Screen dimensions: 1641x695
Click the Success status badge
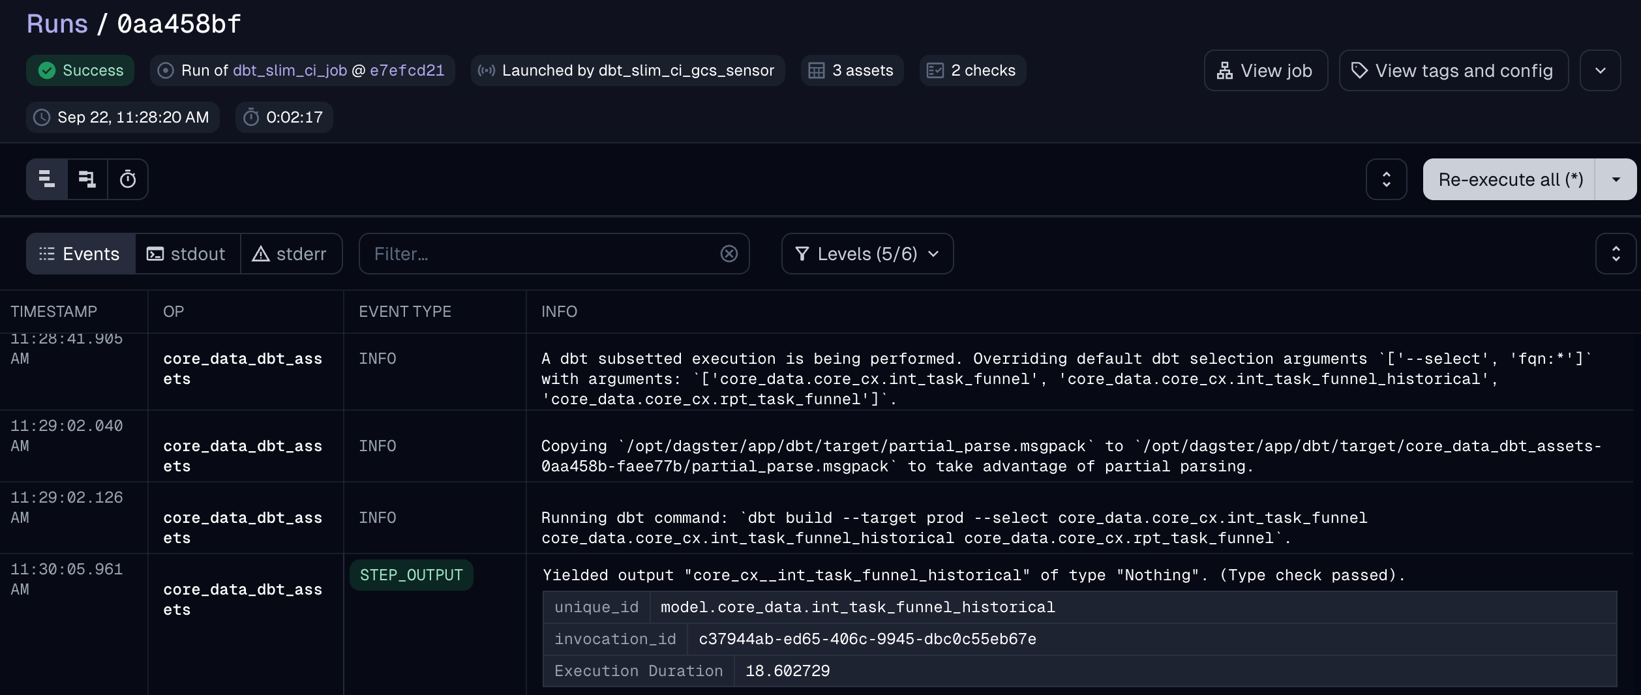[x=80, y=70]
